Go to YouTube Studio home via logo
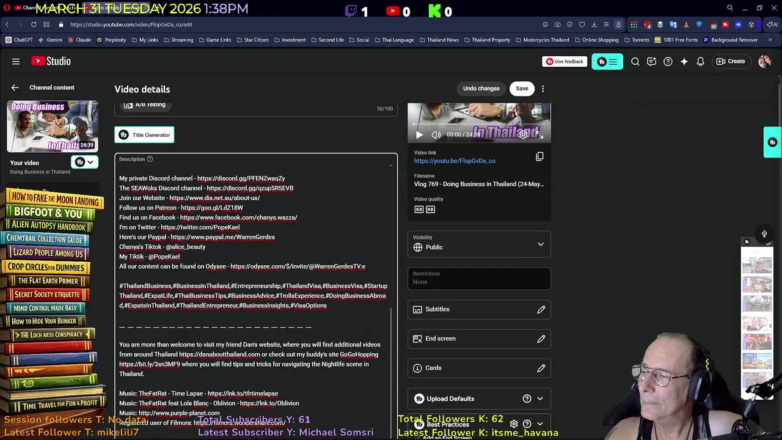 click(51, 61)
